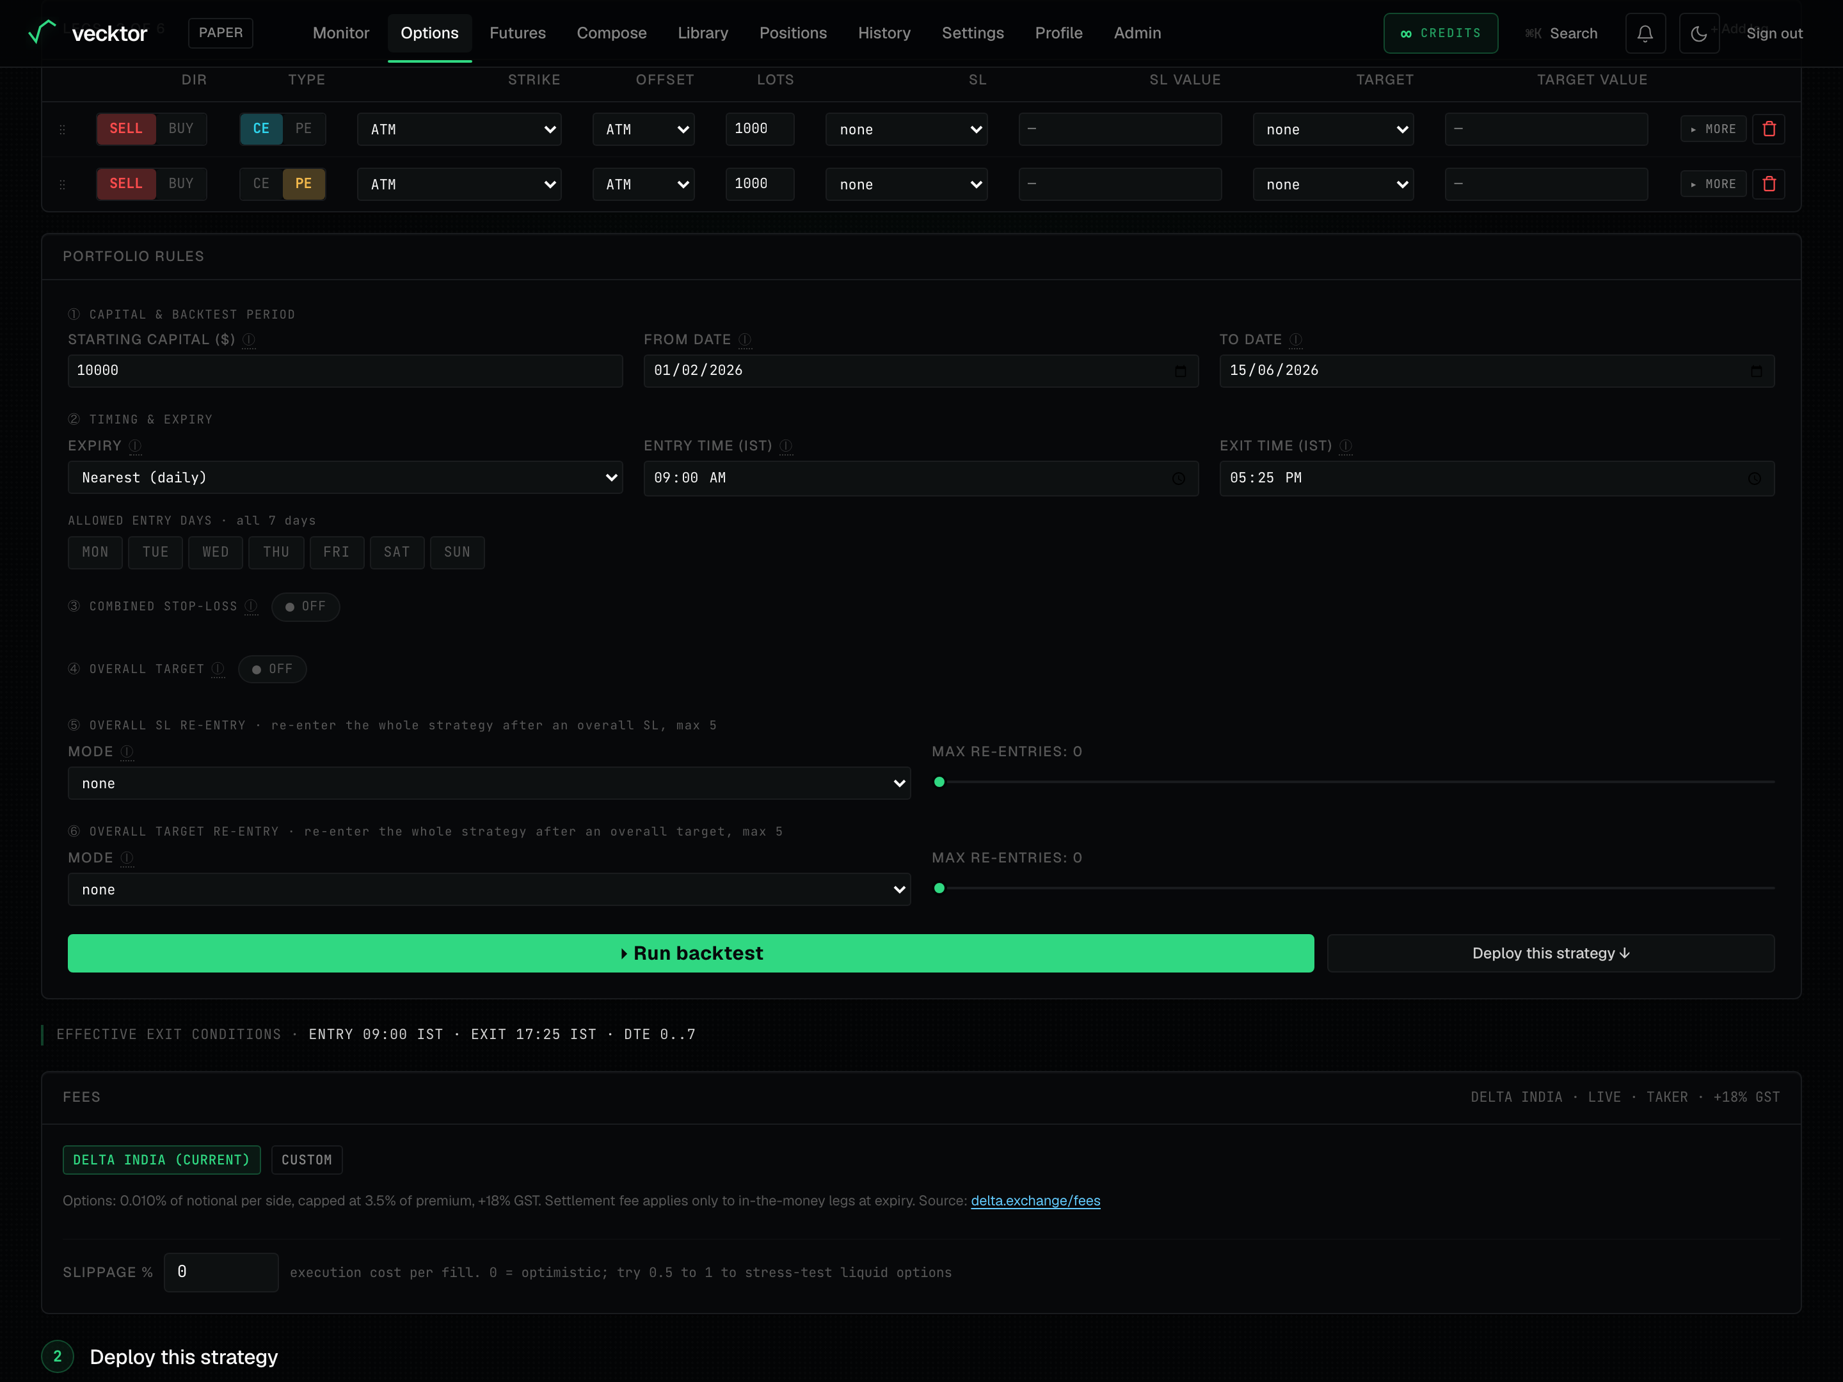
Task: Open the From Date calendar picker icon
Action: [x=1180, y=370]
